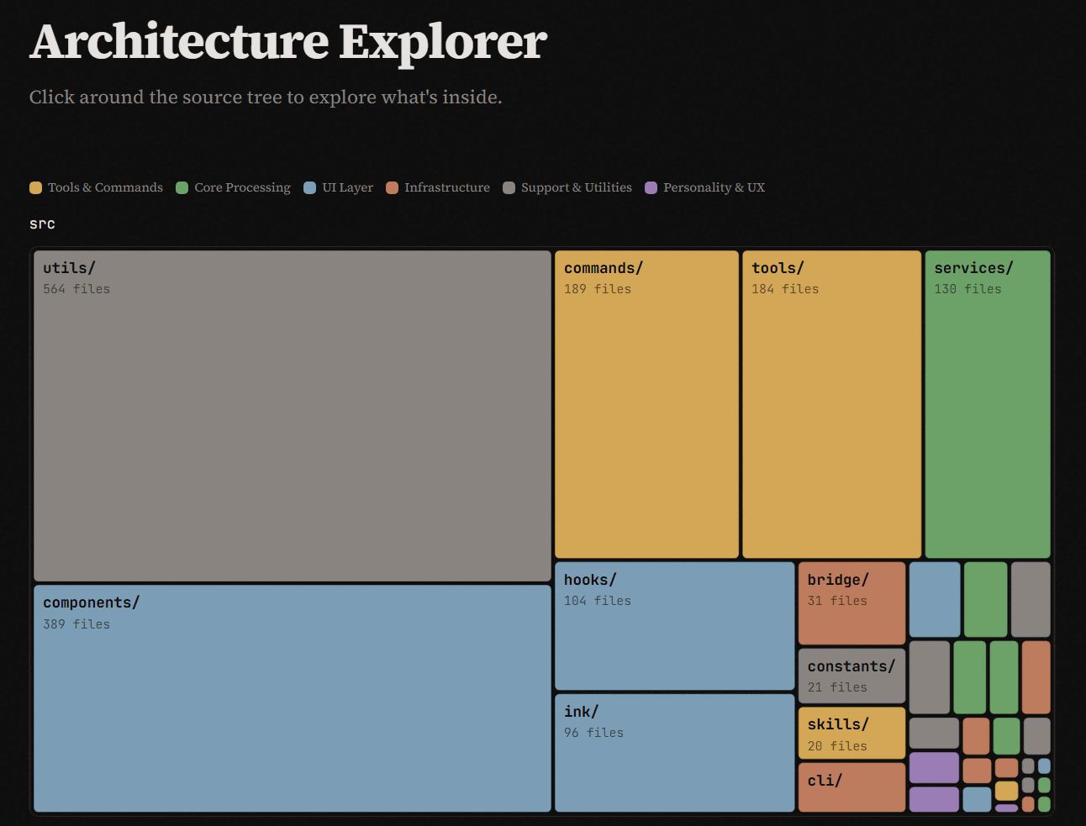Drill into the services/ green tile
This screenshot has height=826, width=1086.
point(987,404)
